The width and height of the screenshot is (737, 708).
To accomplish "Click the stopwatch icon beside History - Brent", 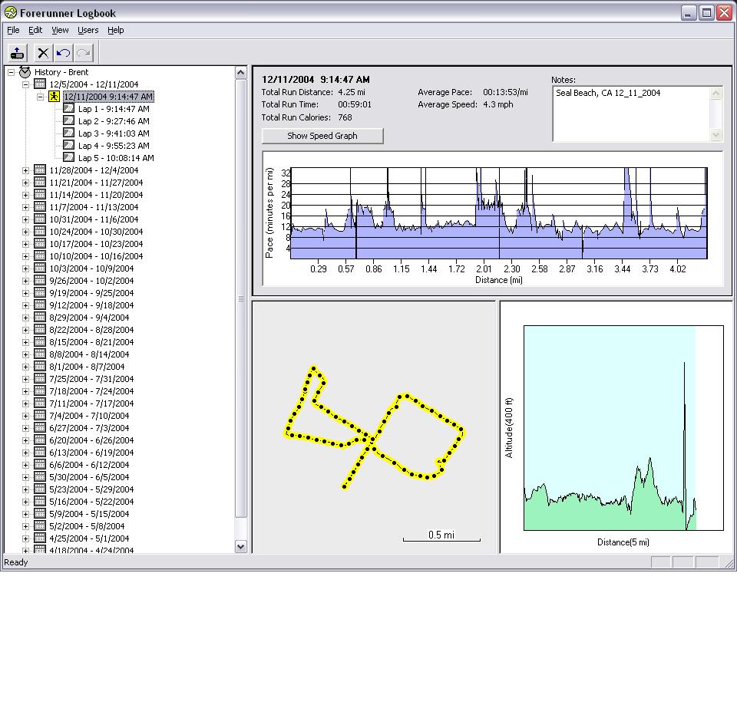I will 25,72.
